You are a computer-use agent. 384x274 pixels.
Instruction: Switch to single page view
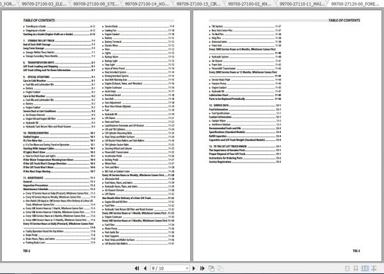(347, 268)
